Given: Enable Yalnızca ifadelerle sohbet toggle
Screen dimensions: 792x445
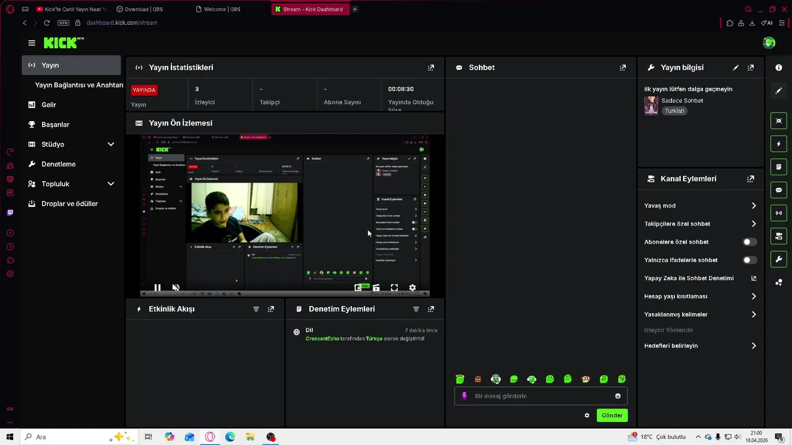Looking at the screenshot, I should point(750,260).
